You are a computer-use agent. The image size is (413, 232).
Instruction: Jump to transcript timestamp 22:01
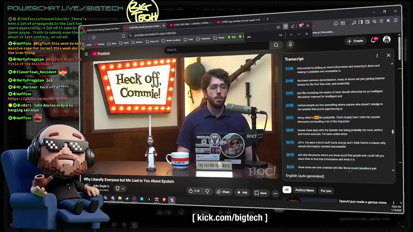tap(289, 118)
